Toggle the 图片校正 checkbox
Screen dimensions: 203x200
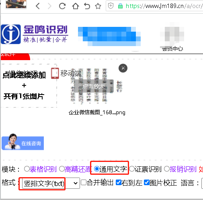click(147, 182)
